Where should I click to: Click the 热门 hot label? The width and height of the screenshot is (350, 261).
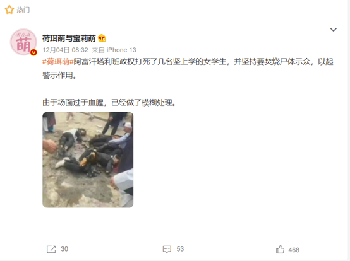[x=23, y=10]
